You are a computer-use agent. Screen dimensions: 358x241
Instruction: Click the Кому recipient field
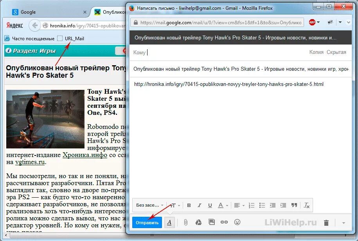pyautogui.click(x=219, y=52)
